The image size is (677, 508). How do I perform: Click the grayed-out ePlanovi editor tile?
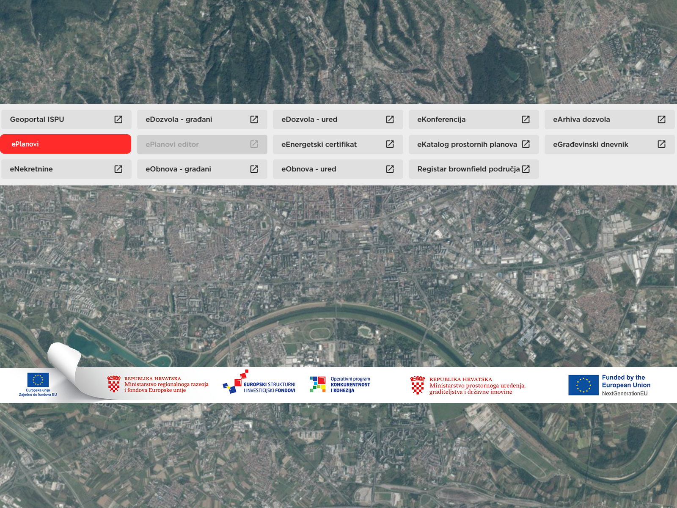pos(202,144)
